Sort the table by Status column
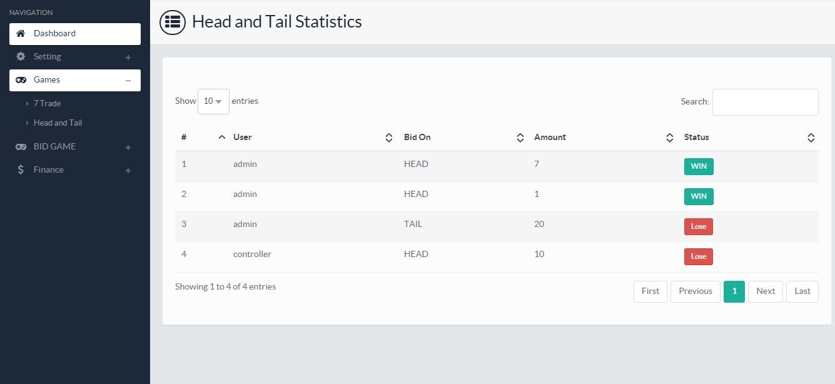Screen dimensions: 835x384 [811, 138]
